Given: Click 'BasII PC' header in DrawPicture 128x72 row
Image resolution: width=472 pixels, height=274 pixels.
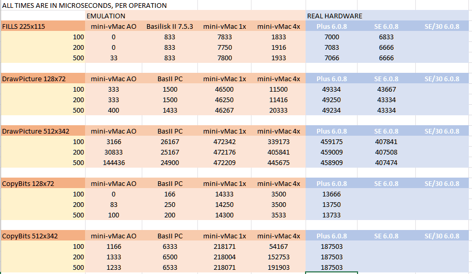Looking at the screenshot, I should (x=170, y=79).
